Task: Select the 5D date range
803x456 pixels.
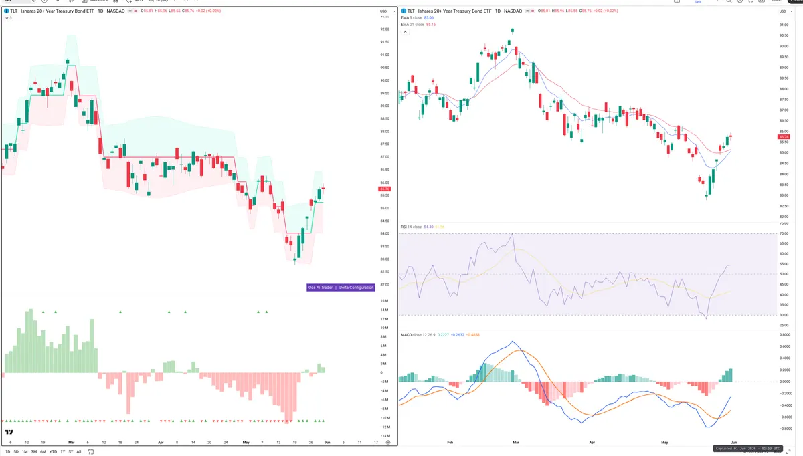Action: point(16,452)
